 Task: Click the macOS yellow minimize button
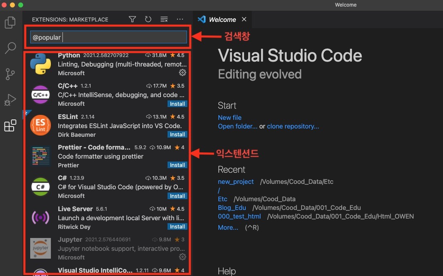[x=12, y=5]
